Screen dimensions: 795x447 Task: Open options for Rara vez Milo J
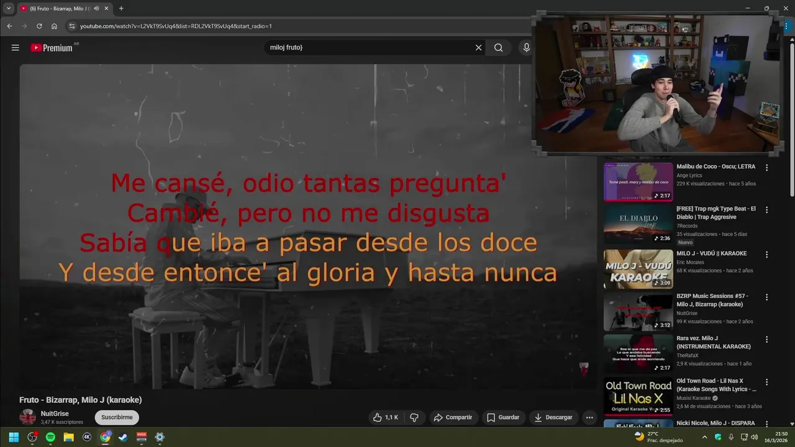(766, 340)
